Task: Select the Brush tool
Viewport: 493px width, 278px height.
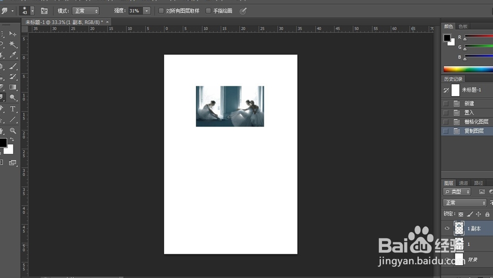Action: pos(13,66)
